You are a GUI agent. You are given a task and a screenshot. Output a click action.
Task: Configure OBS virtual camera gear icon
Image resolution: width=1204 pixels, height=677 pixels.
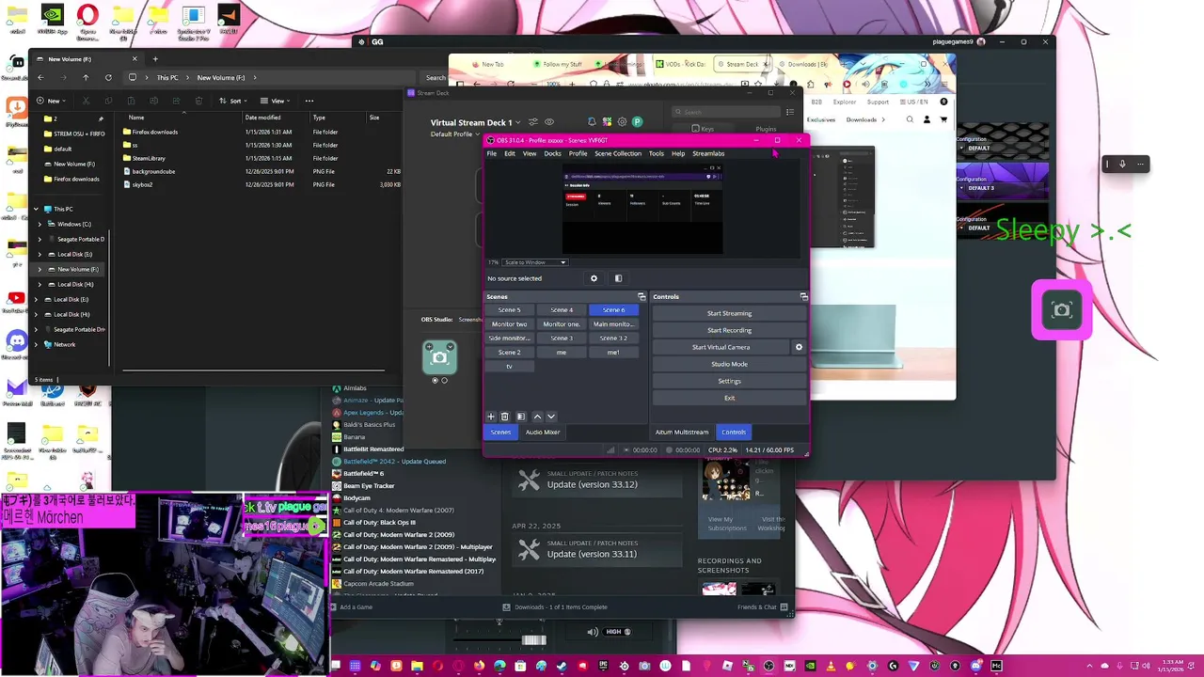(x=799, y=347)
